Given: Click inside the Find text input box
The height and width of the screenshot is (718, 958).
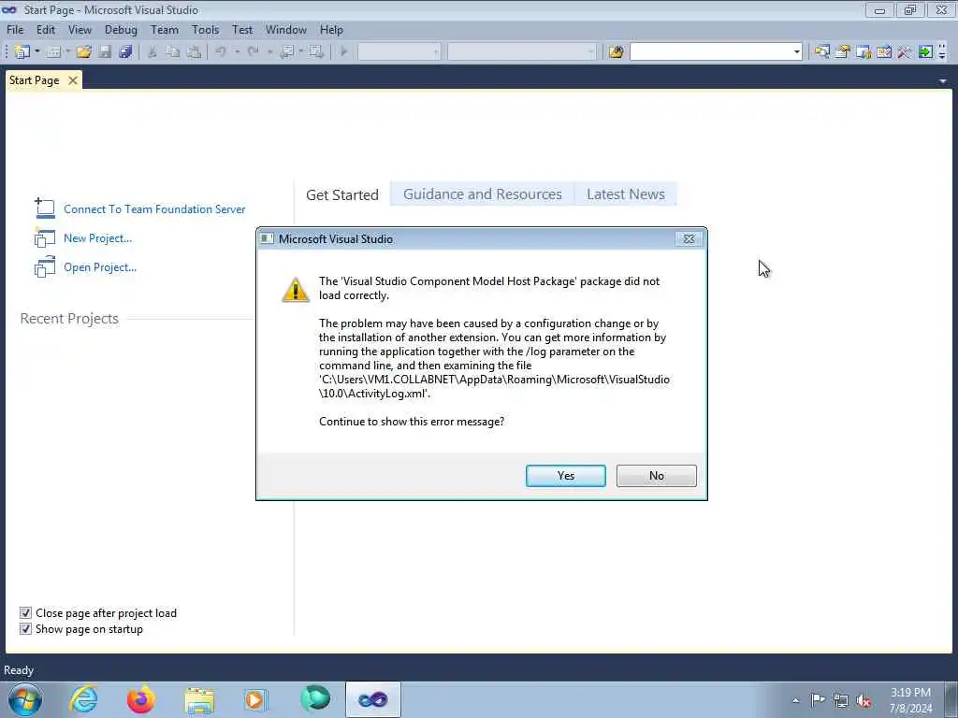Looking at the screenshot, I should (x=710, y=52).
